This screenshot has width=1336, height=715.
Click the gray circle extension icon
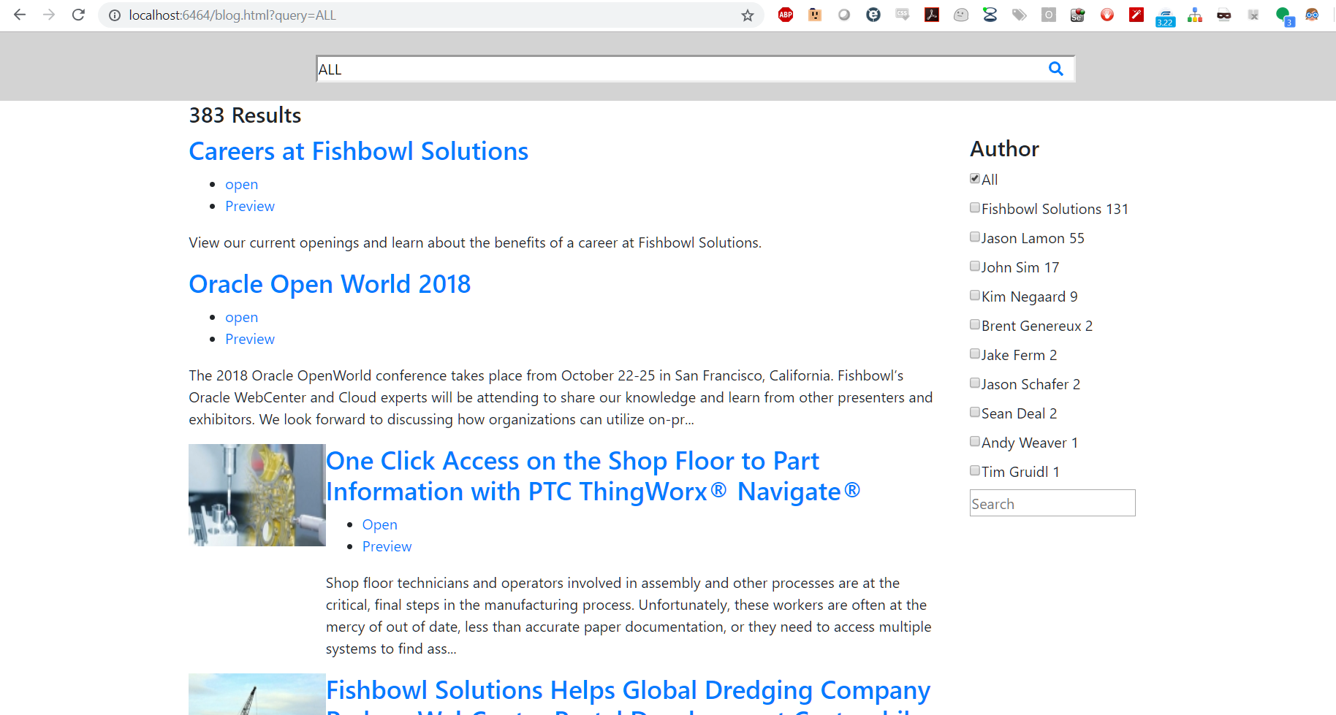click(x=844, y=15)
